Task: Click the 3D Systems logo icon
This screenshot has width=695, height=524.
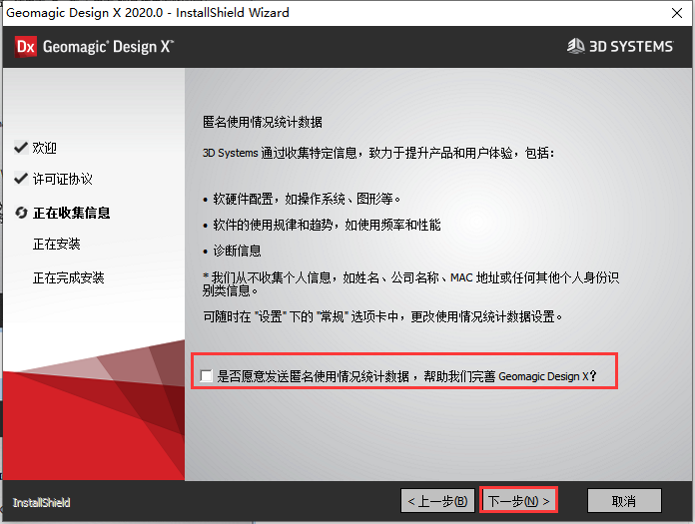Action: point(576,46)
